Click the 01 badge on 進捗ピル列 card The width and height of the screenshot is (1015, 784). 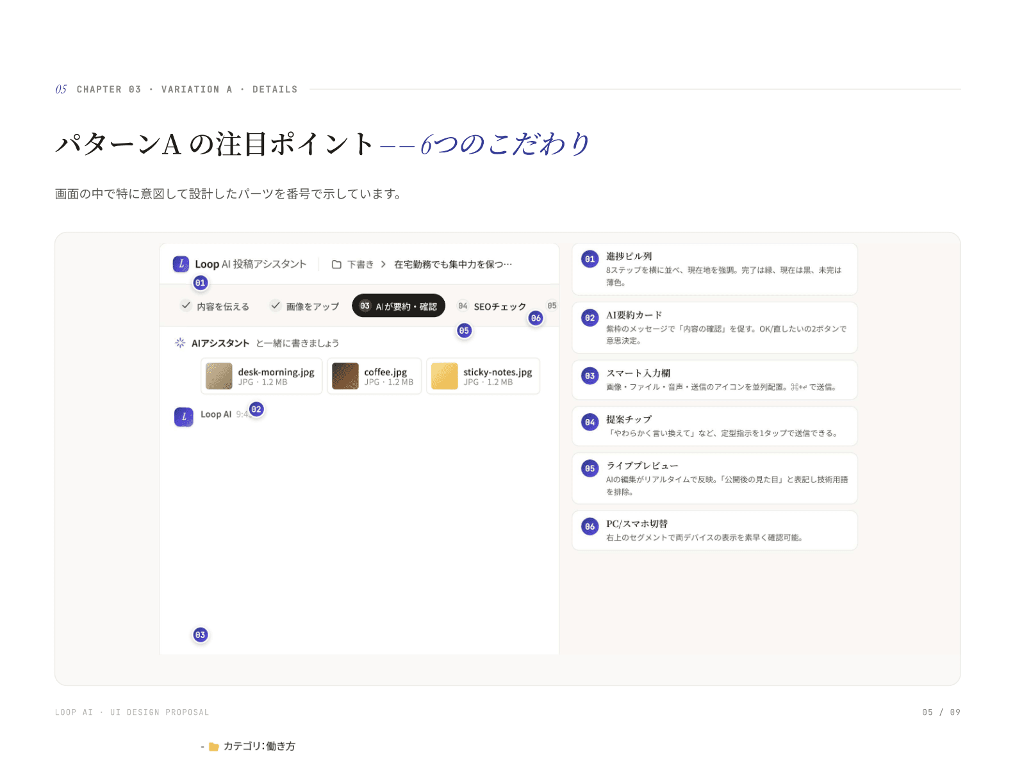click(x=590, y=259)
